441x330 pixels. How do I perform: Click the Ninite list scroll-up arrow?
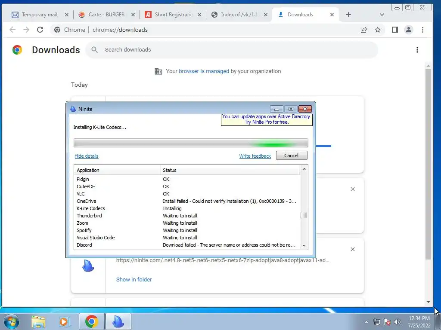[304, 169]
